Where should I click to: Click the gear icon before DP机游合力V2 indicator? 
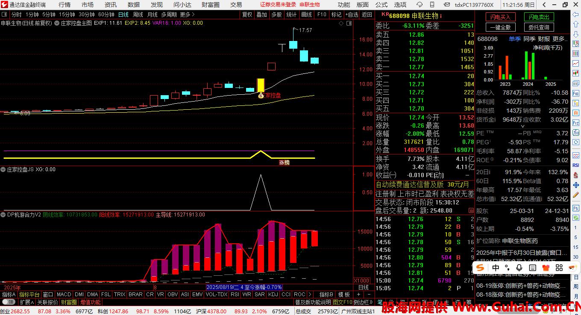pos(3,215)
